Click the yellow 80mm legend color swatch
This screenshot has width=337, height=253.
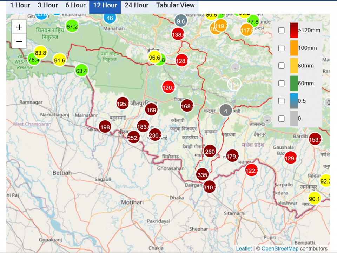coord(294,66)
